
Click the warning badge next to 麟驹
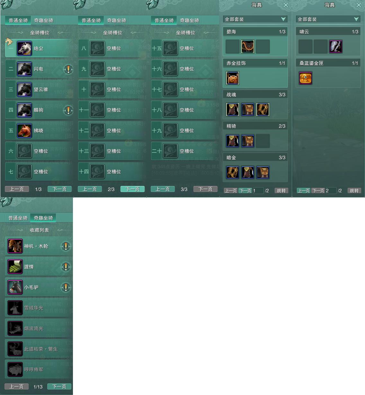[68, 110]
